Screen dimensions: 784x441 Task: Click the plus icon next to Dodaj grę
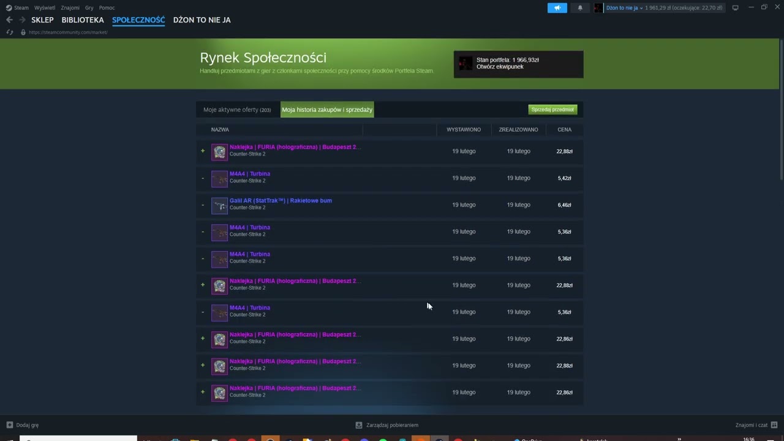click(10, 425)
